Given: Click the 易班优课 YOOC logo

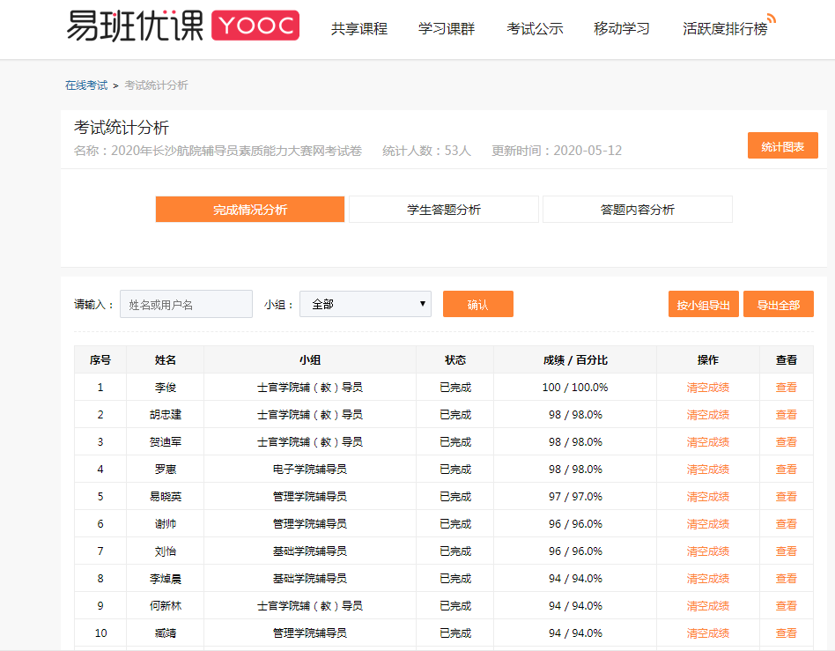Looking at the screenshot, I should (x=183, y=26).
